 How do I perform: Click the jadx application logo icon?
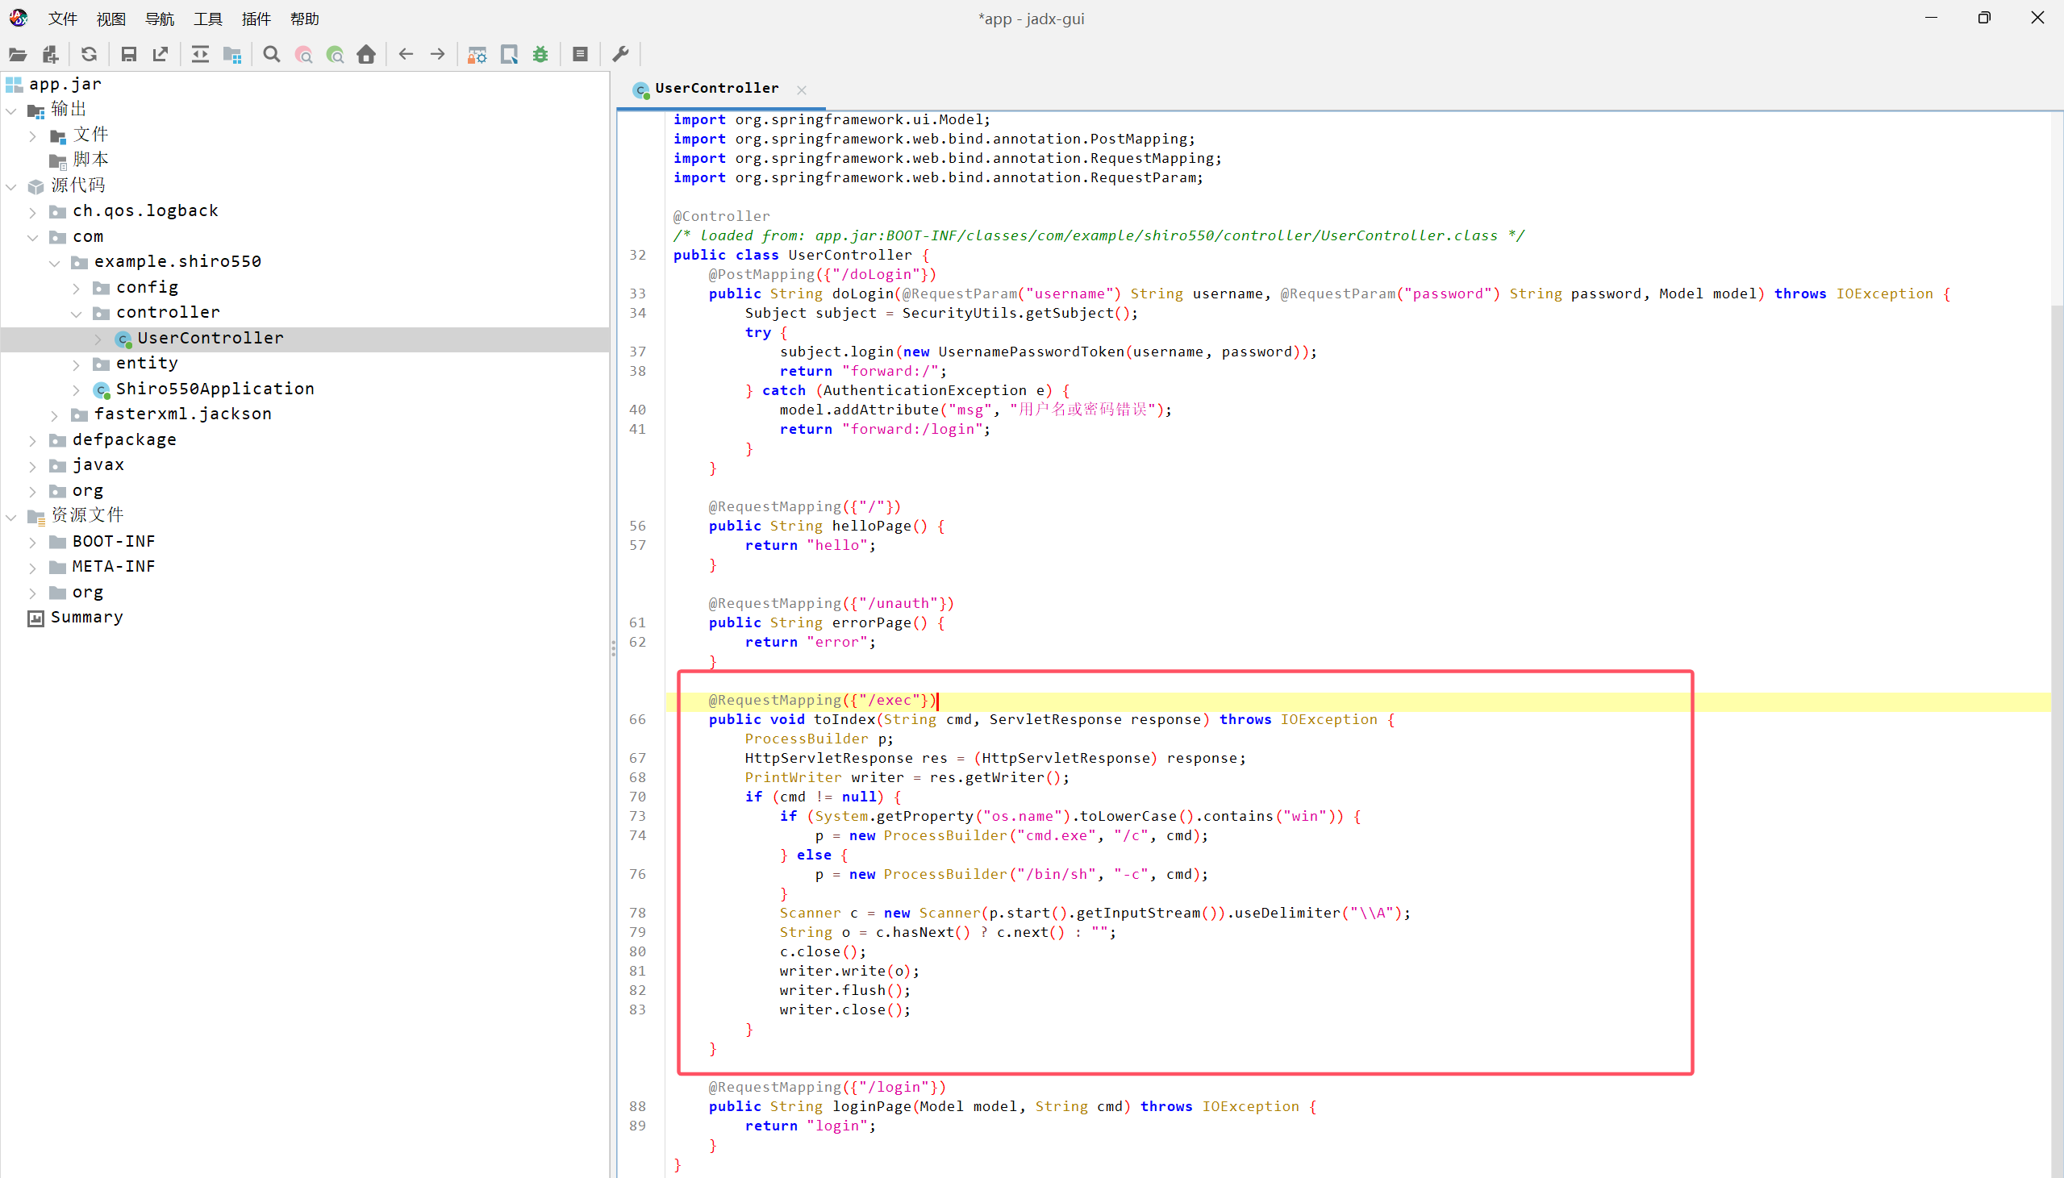pos(19,17)
